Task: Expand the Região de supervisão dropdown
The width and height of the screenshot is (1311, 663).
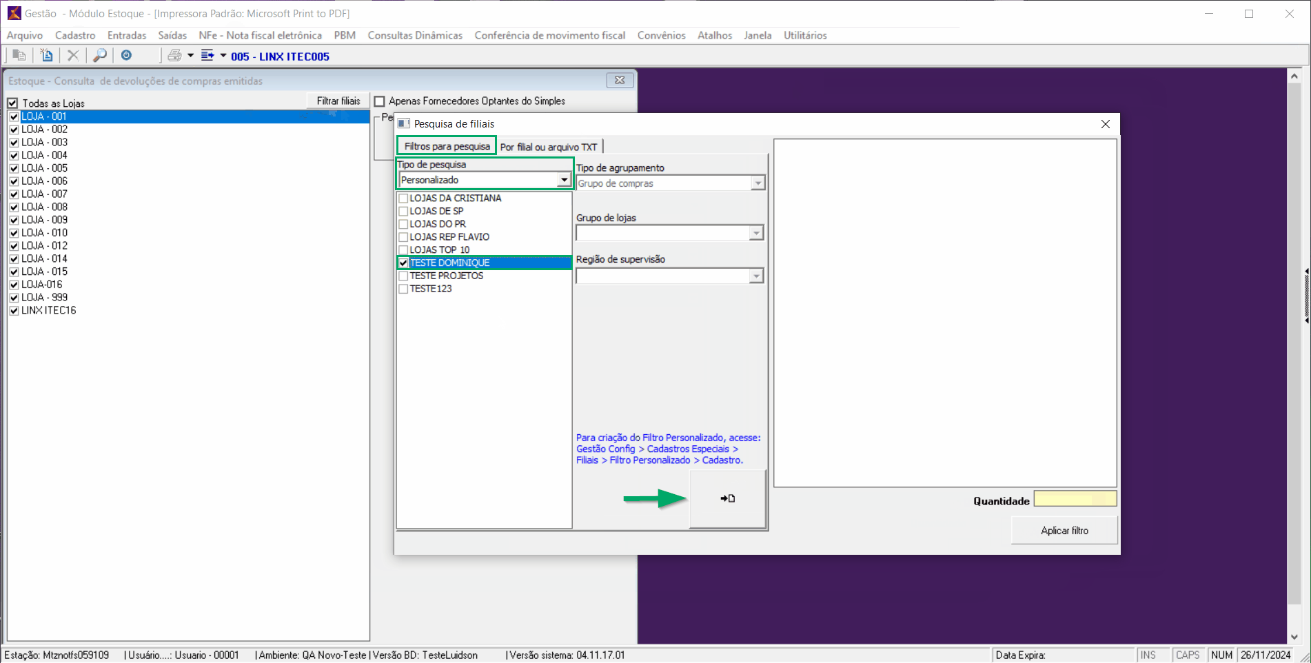Action: point(756,276)
